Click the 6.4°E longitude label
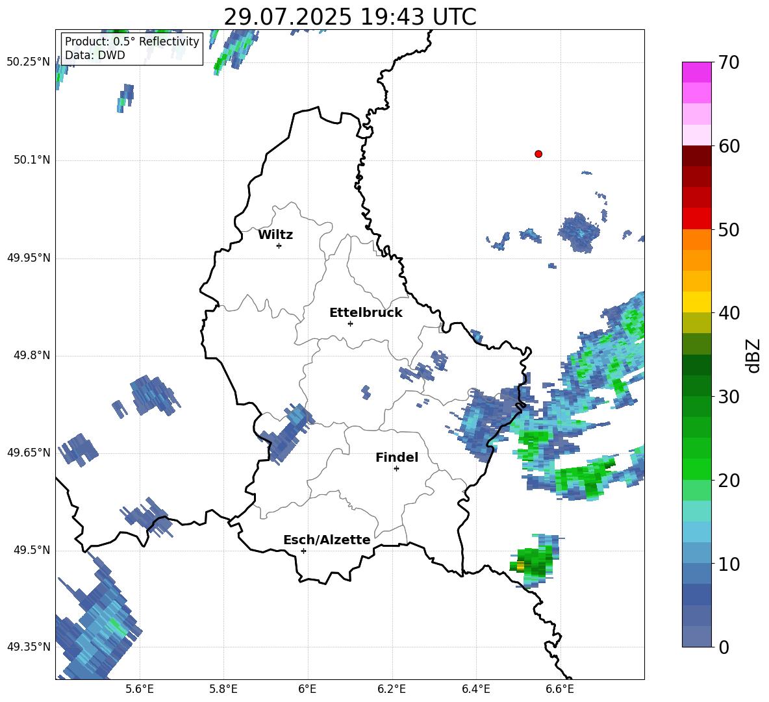The image size is (769, 702). point(475,689)
